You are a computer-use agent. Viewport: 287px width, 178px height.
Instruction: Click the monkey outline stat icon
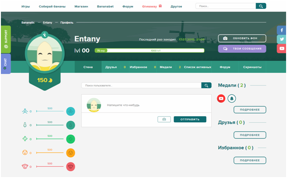pos(25,167)
